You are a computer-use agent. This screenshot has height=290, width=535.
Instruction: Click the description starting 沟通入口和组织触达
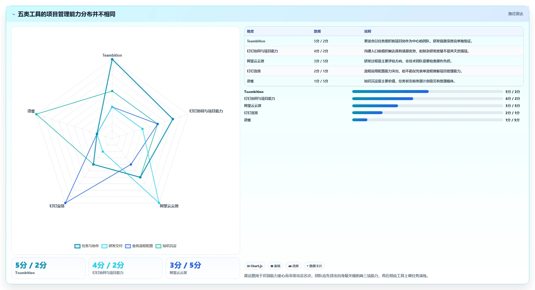click(417, 51)
